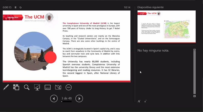Click the circular campus photo on slide
Viewport: 203px width, 112px height.
tap(34, 51)
